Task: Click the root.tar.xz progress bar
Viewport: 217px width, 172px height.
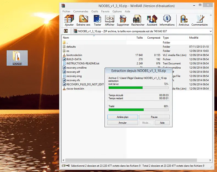Action: [x=139, y=88]
